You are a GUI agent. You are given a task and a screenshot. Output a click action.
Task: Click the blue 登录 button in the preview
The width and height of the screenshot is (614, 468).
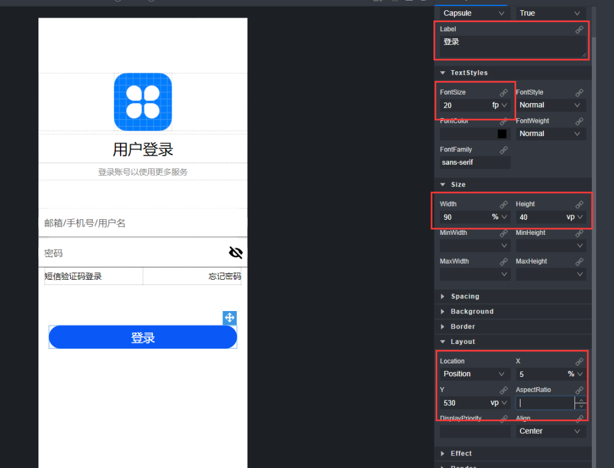click(143, 337)
